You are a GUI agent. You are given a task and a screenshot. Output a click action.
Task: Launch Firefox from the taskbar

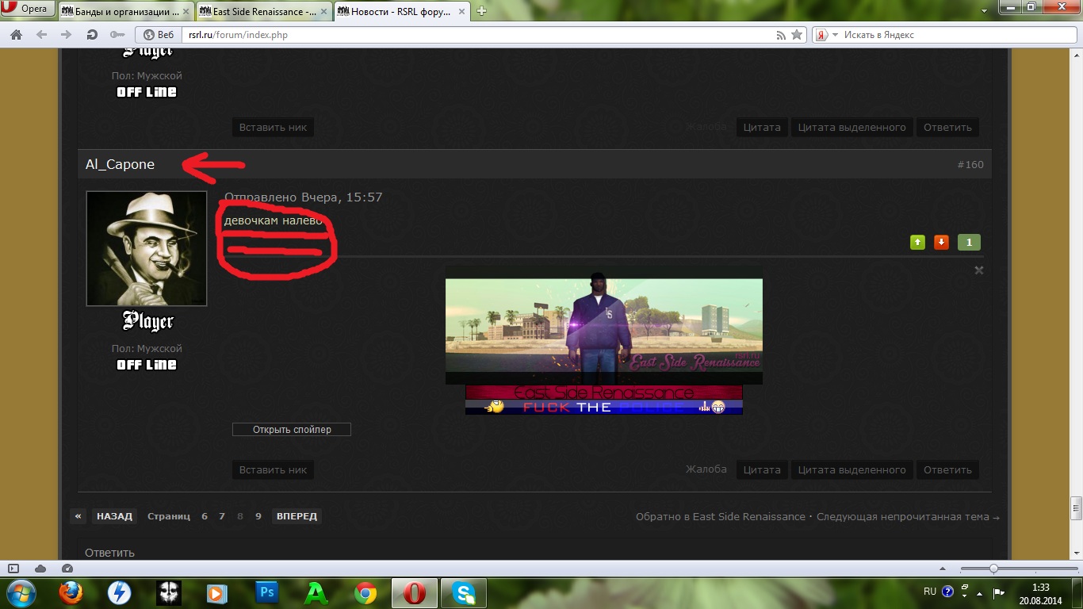click(x=71, y=593)
